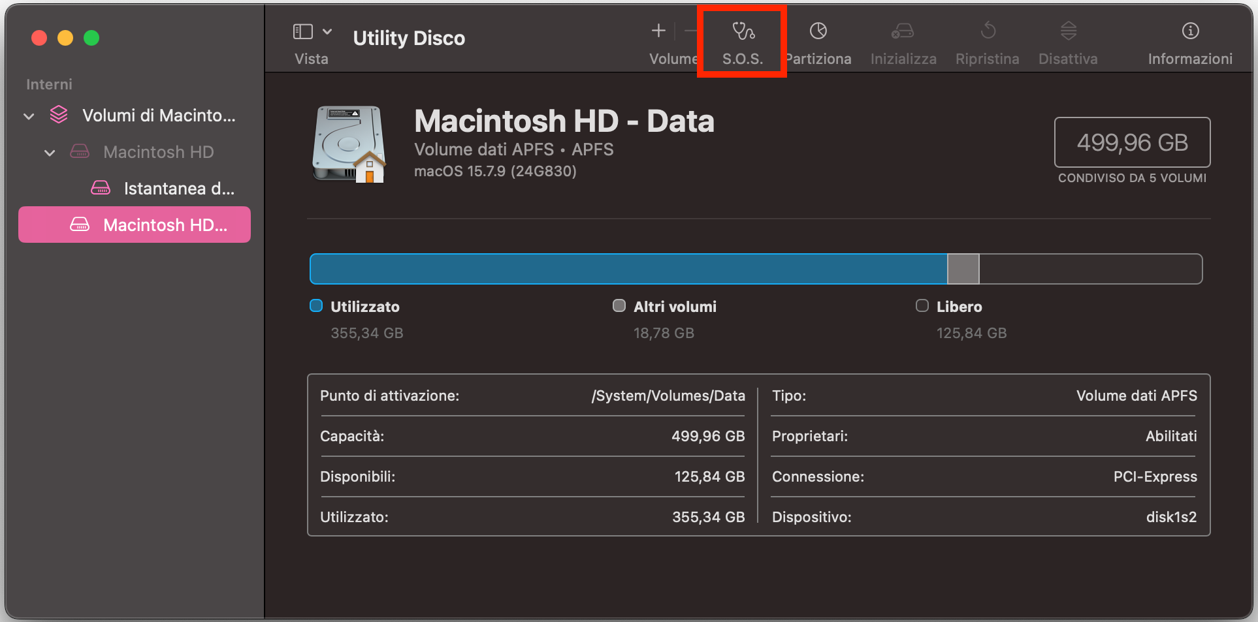Screen dimensions: 1258x622
Task: Click the macOS 15.7.9 (24G830) version text
Action: (496, 171)
